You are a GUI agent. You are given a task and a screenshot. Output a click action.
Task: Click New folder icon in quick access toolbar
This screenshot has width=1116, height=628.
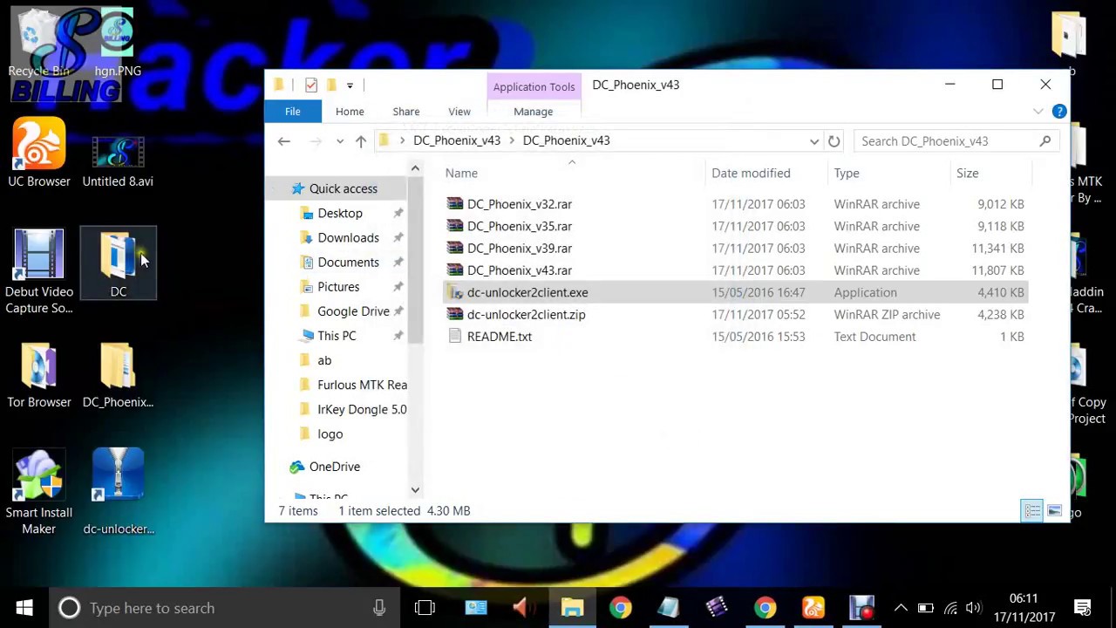331,85
